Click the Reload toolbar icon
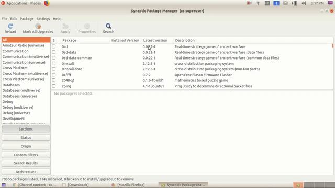This screenshot has width=335, height=188. click(10, 26)
